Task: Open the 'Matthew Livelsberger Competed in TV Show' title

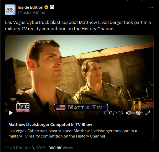Action: 50,124
